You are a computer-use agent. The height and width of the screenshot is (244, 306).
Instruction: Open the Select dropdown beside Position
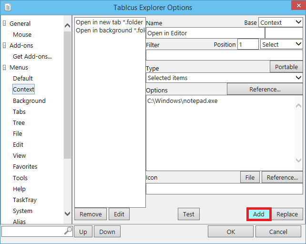point(281,44)
